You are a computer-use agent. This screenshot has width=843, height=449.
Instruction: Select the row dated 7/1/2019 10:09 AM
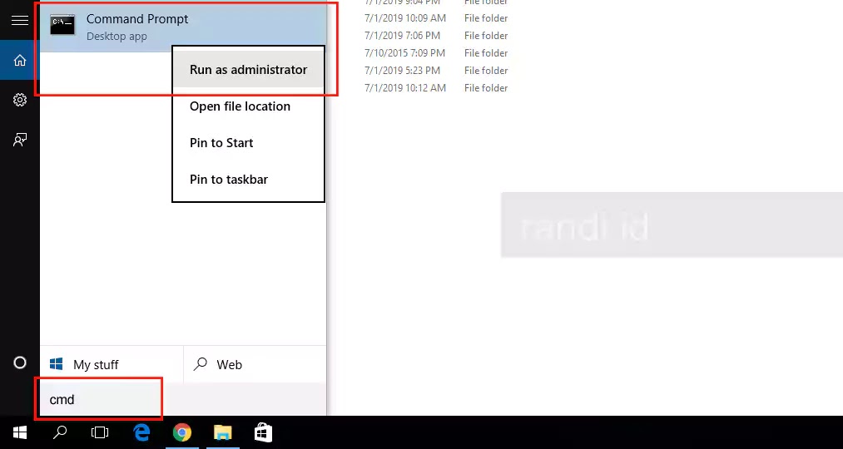pos(436,18)
